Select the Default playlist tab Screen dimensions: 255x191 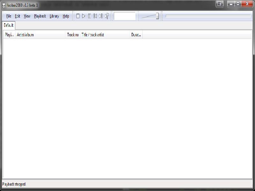[x=9, y=25]
